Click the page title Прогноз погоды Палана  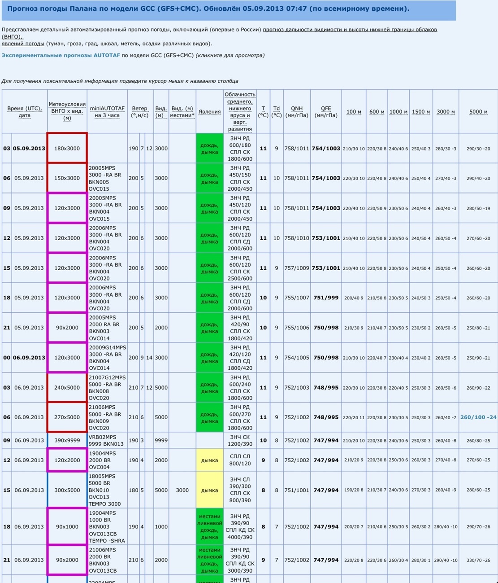(x=208, y=9)
